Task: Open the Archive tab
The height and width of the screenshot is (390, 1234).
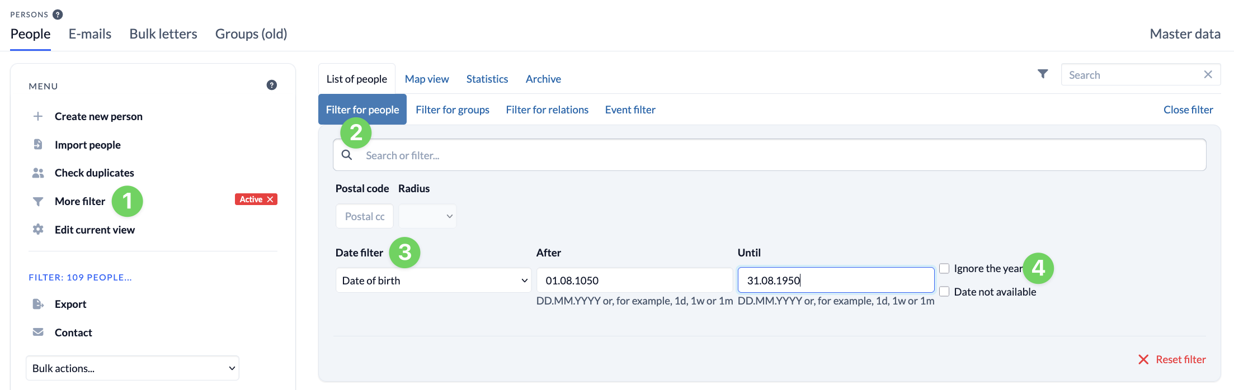Action: [543, 79]
